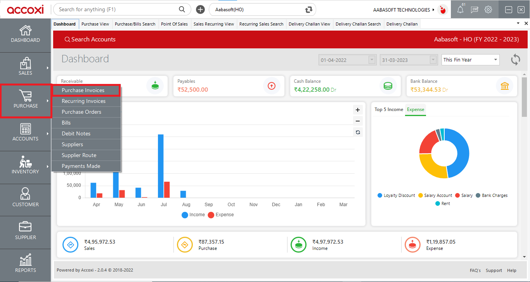Screen dimensions: 530x282
Task: Select Payments Made from the Purchase menu
Action: pyautogui.click(x=86, y=166)
